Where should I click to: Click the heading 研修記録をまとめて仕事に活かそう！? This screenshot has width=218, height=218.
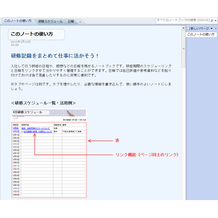tap(55, 56)
